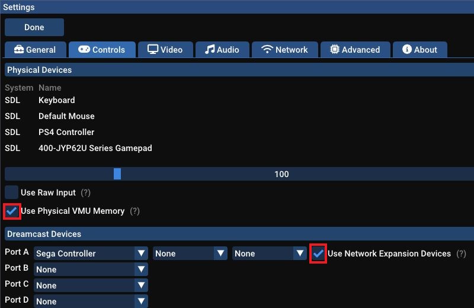The image size is (474, 308).
Task: Open Port A first expansion slot dropdown
Action: [x=190, y=254]
